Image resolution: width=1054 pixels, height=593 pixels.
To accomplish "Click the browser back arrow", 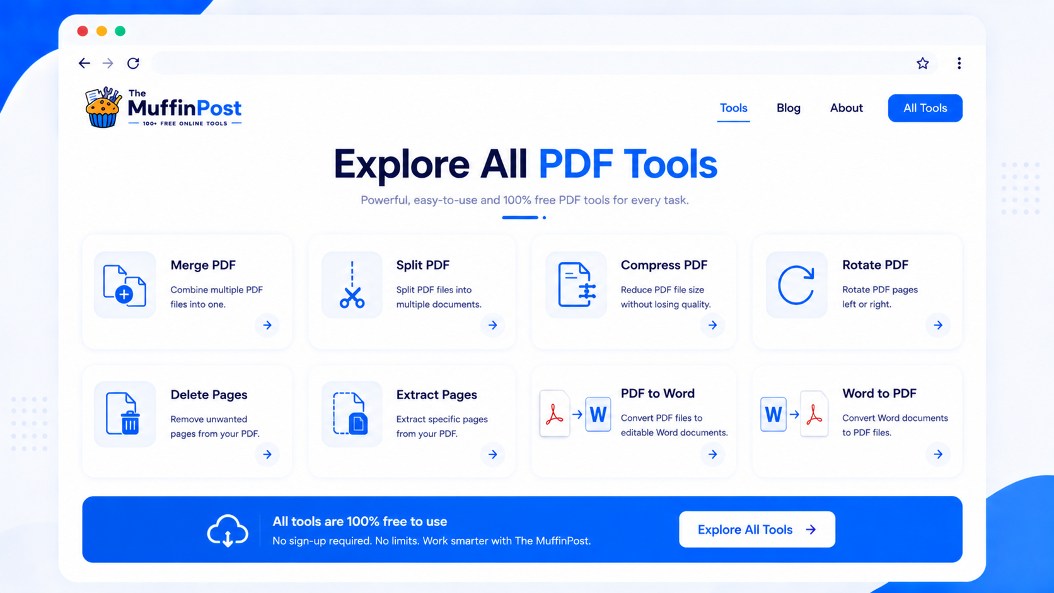I will (x=84, y=63).
